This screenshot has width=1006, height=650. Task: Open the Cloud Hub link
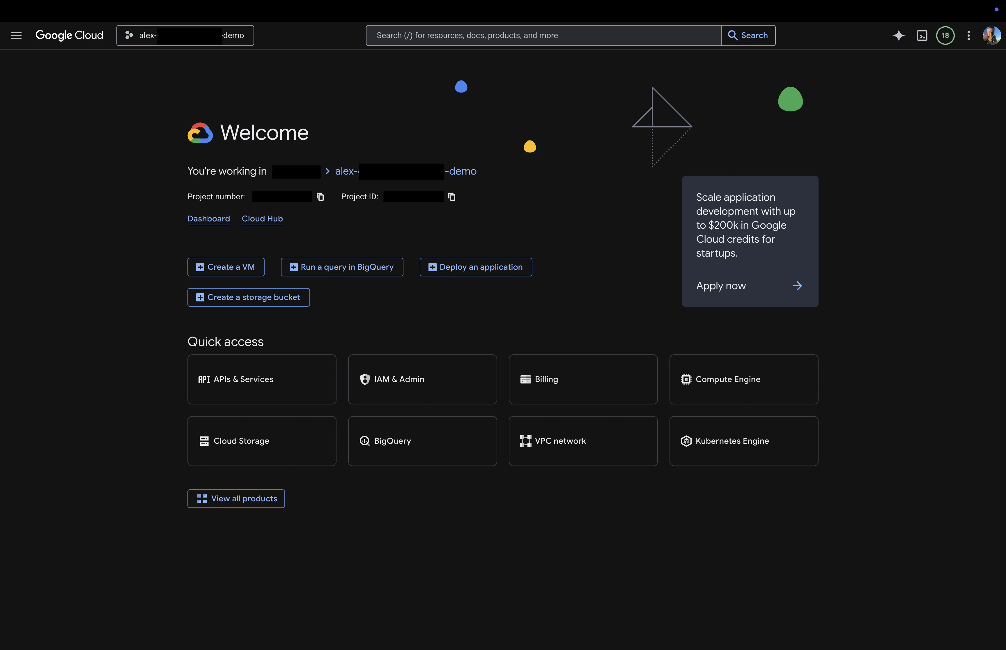pyautogui.click(x=262, y=219)
